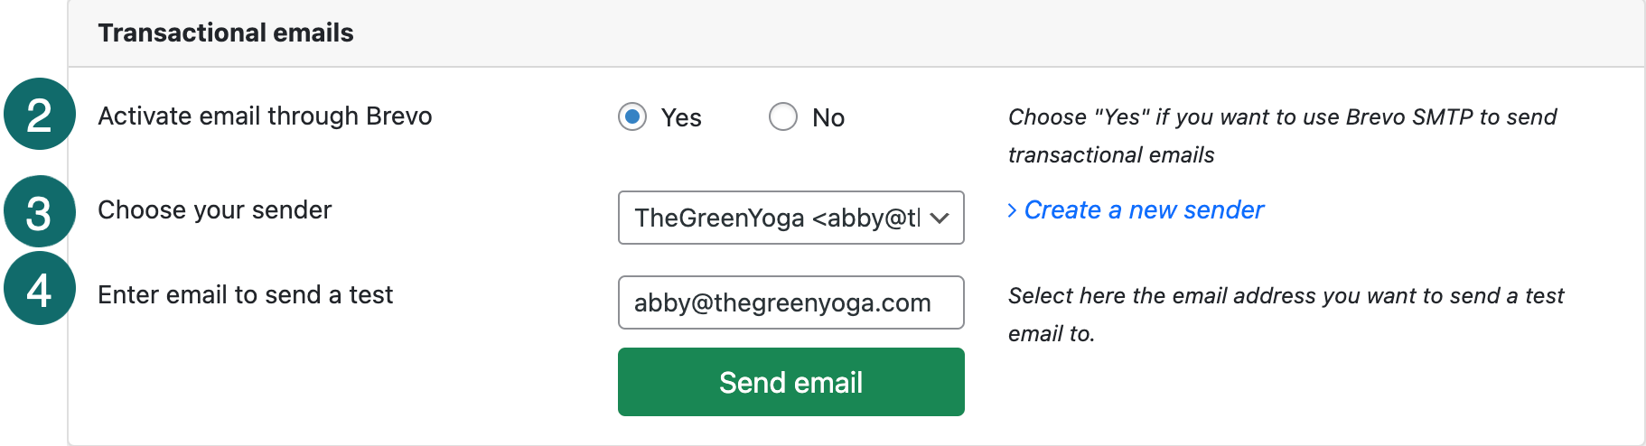Image resolution: width=1646 pixels, height=446 pixels.
Task: Click the "Yes" label text
Action: [x=681, y=117]
